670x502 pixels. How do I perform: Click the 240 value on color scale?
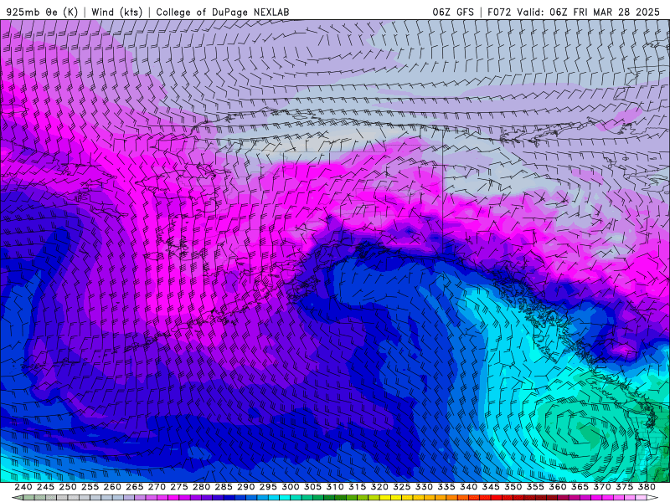tap(23, 487)
